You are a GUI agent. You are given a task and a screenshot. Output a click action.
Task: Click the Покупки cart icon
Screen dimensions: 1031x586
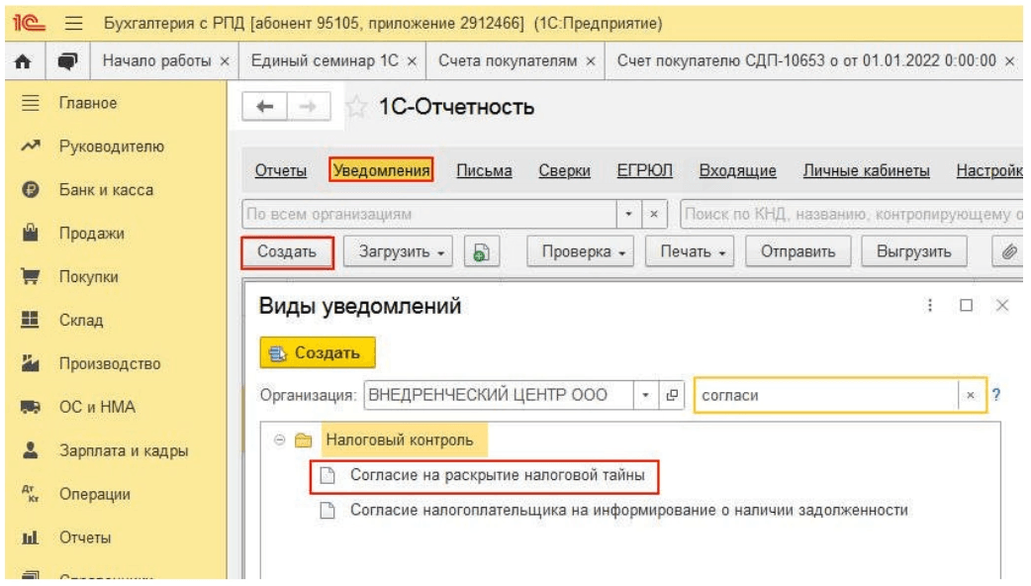(31, 276)
